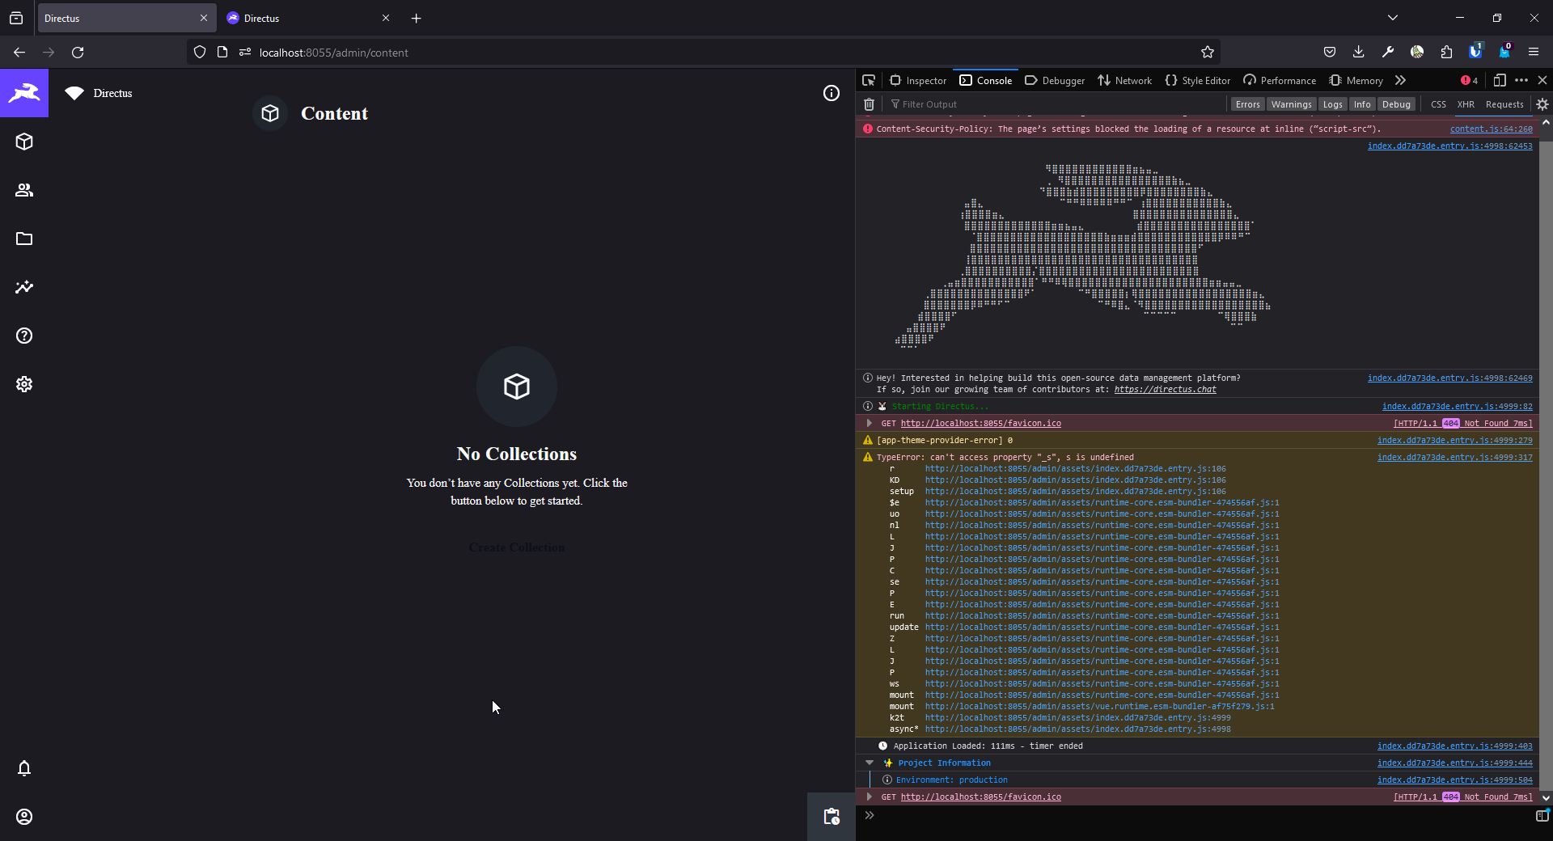Screen dimensions: 1553x841
Task: Select the User Directory module icon
Action: tap(24, 190)
